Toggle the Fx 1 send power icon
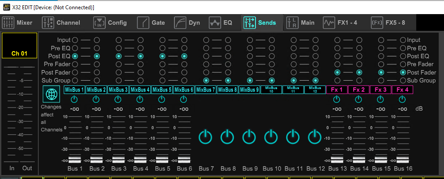The image size is (444, 179). click(x=337, y=99)
